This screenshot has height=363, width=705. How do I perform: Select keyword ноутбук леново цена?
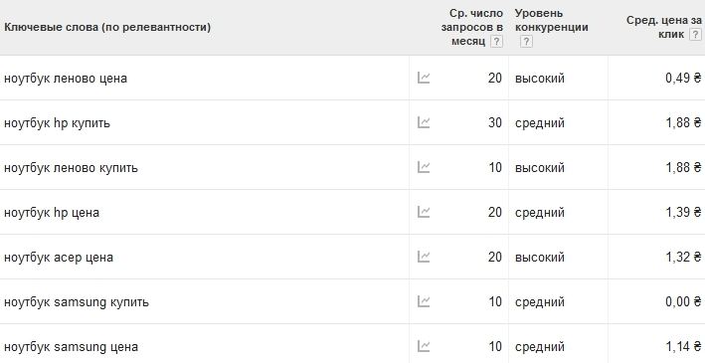[66, 79]
